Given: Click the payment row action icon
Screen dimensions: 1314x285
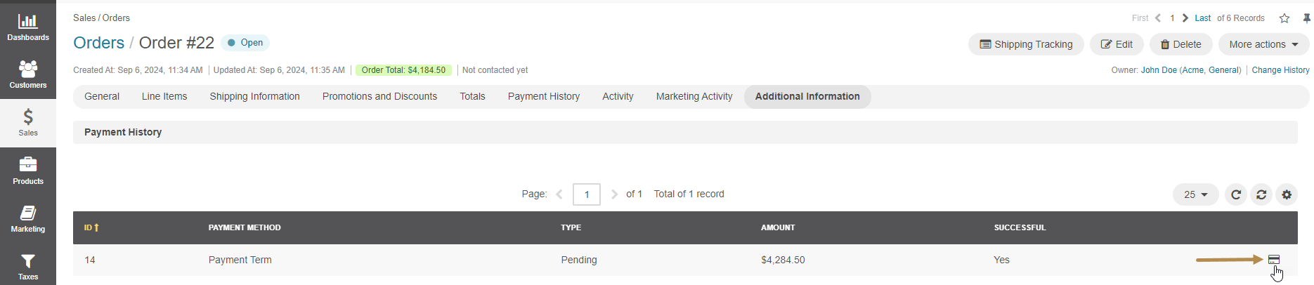Looking at the screenshot, I should [1274, 260].
